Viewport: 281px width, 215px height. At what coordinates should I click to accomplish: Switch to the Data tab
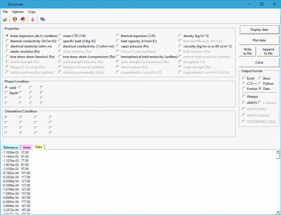coord(38,147)
